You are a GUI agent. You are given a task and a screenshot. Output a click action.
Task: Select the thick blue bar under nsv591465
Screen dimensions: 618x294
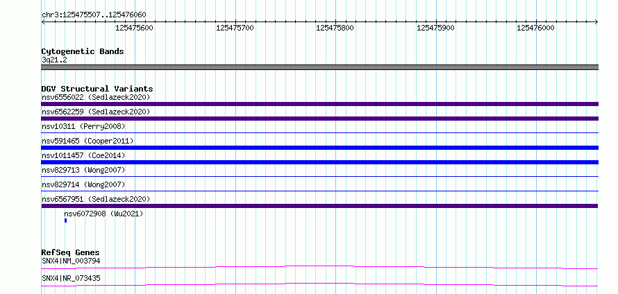point(319,148)
